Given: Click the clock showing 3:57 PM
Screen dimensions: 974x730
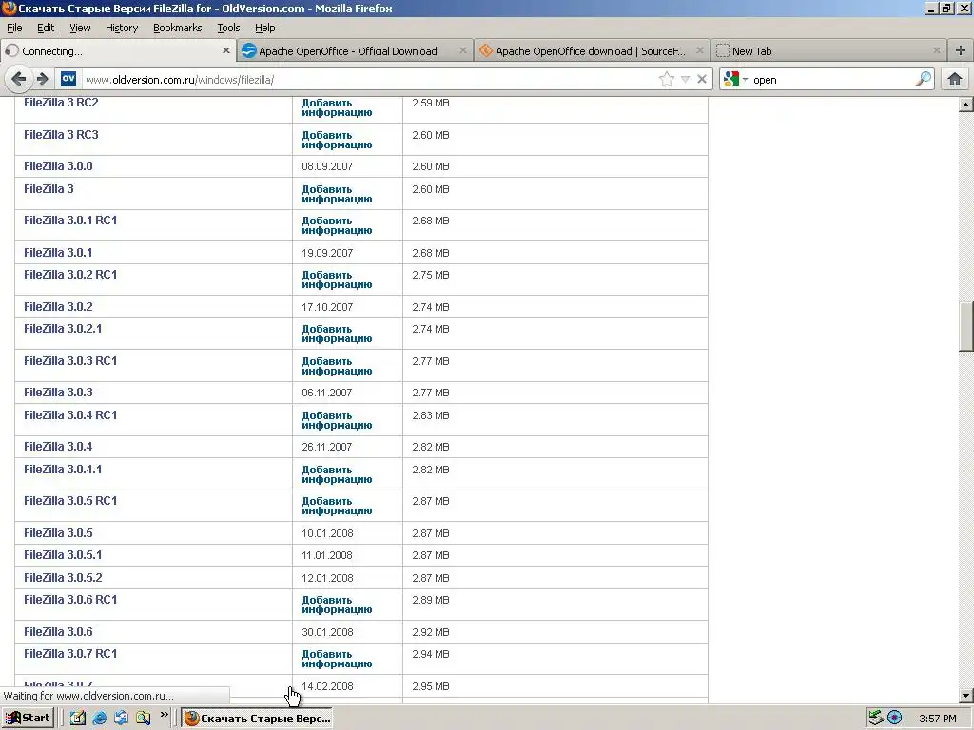Looking at the screenshot, I should point(937,719).
